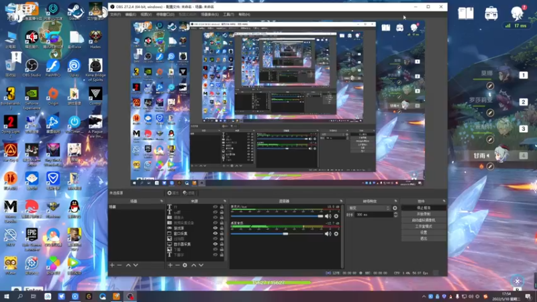Viewport: 537px width, 302px height.
Task: Select the OBS Studio desktop shortcut
Action: point(32,68)
